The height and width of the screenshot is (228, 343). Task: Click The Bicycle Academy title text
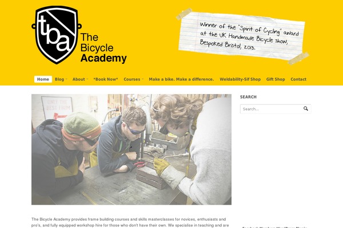tap(103, 48)
